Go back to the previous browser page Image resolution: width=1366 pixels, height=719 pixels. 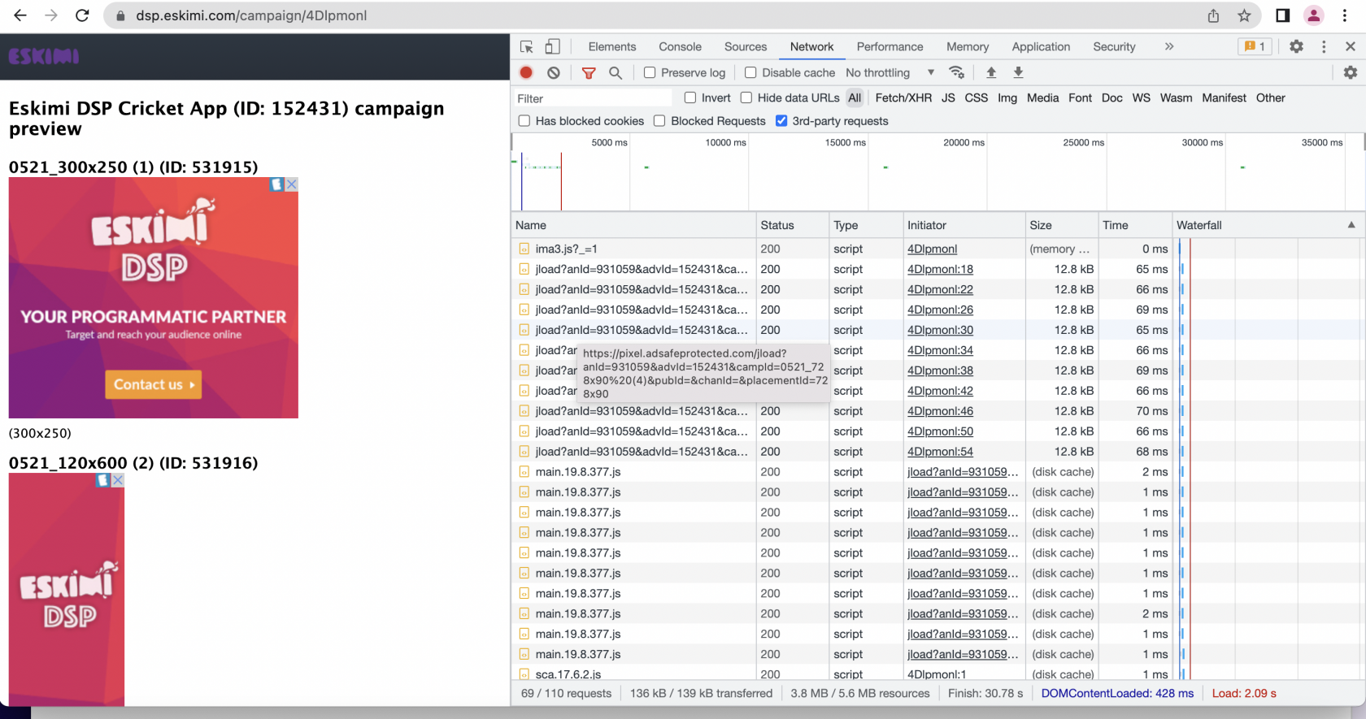click(20, 15)
